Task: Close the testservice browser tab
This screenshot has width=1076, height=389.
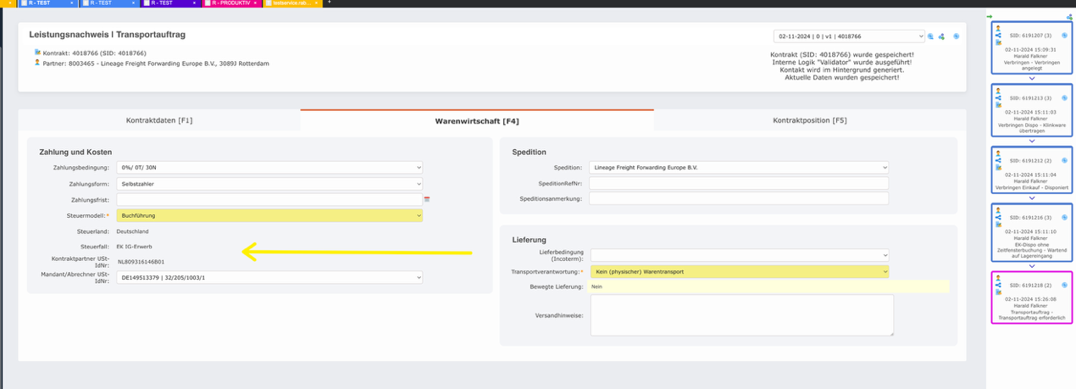Action: click(x=318, y=3)
